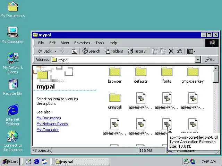The image size is (222, 166).
Task: Go back using the Back button
Action: pyautogui.click(x=44, y=51)
